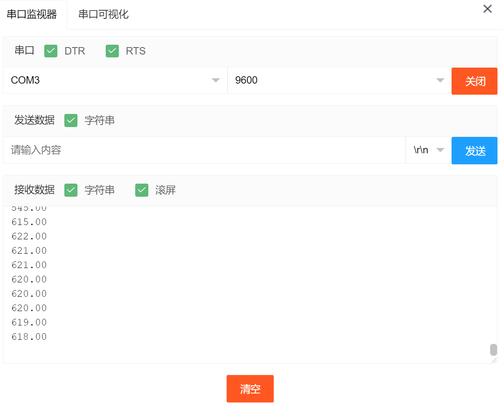Switch to the 串口监视器 tab
This screenshot has height=416, width=502.
tap(32, 14)
